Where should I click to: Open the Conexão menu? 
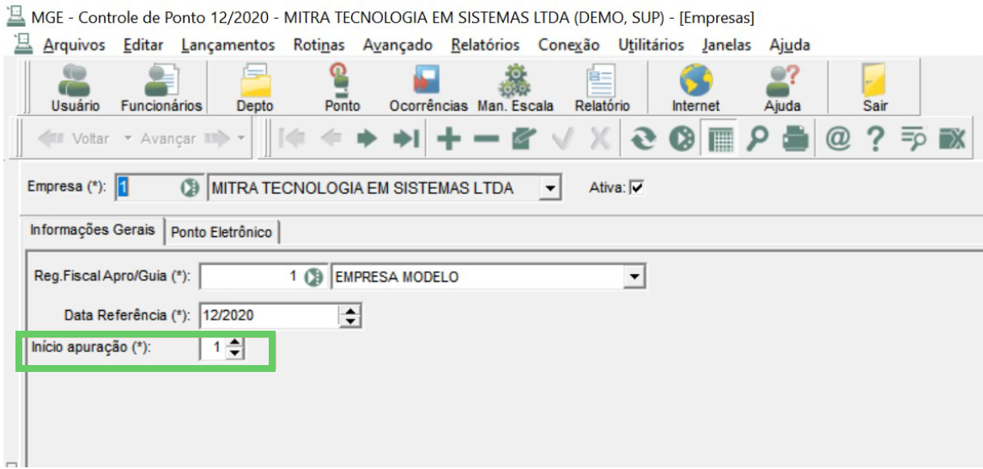tap(568, 46)
